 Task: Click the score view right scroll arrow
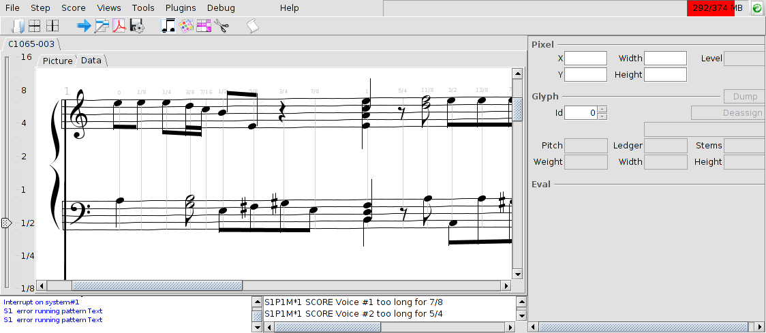pos(506,285)
